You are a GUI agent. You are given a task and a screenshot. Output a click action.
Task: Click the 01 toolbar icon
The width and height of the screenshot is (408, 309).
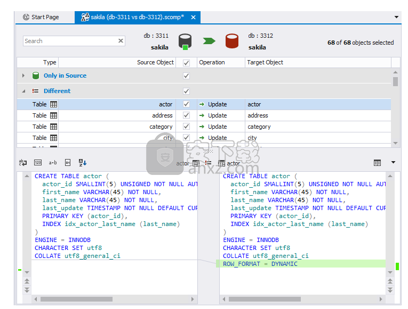click(68, 163)
